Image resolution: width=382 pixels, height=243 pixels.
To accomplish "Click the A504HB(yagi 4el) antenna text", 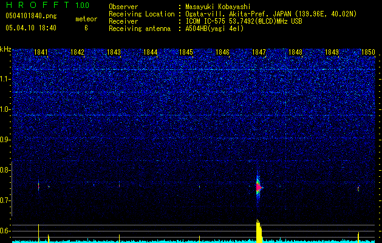I will 214,29.
